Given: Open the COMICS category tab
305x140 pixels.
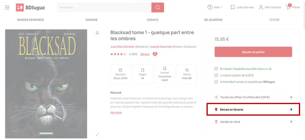Looking at the screenshot, I should [x=152, y=20].
